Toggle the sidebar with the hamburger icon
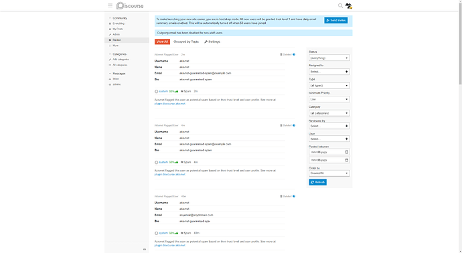 [110, 5]
